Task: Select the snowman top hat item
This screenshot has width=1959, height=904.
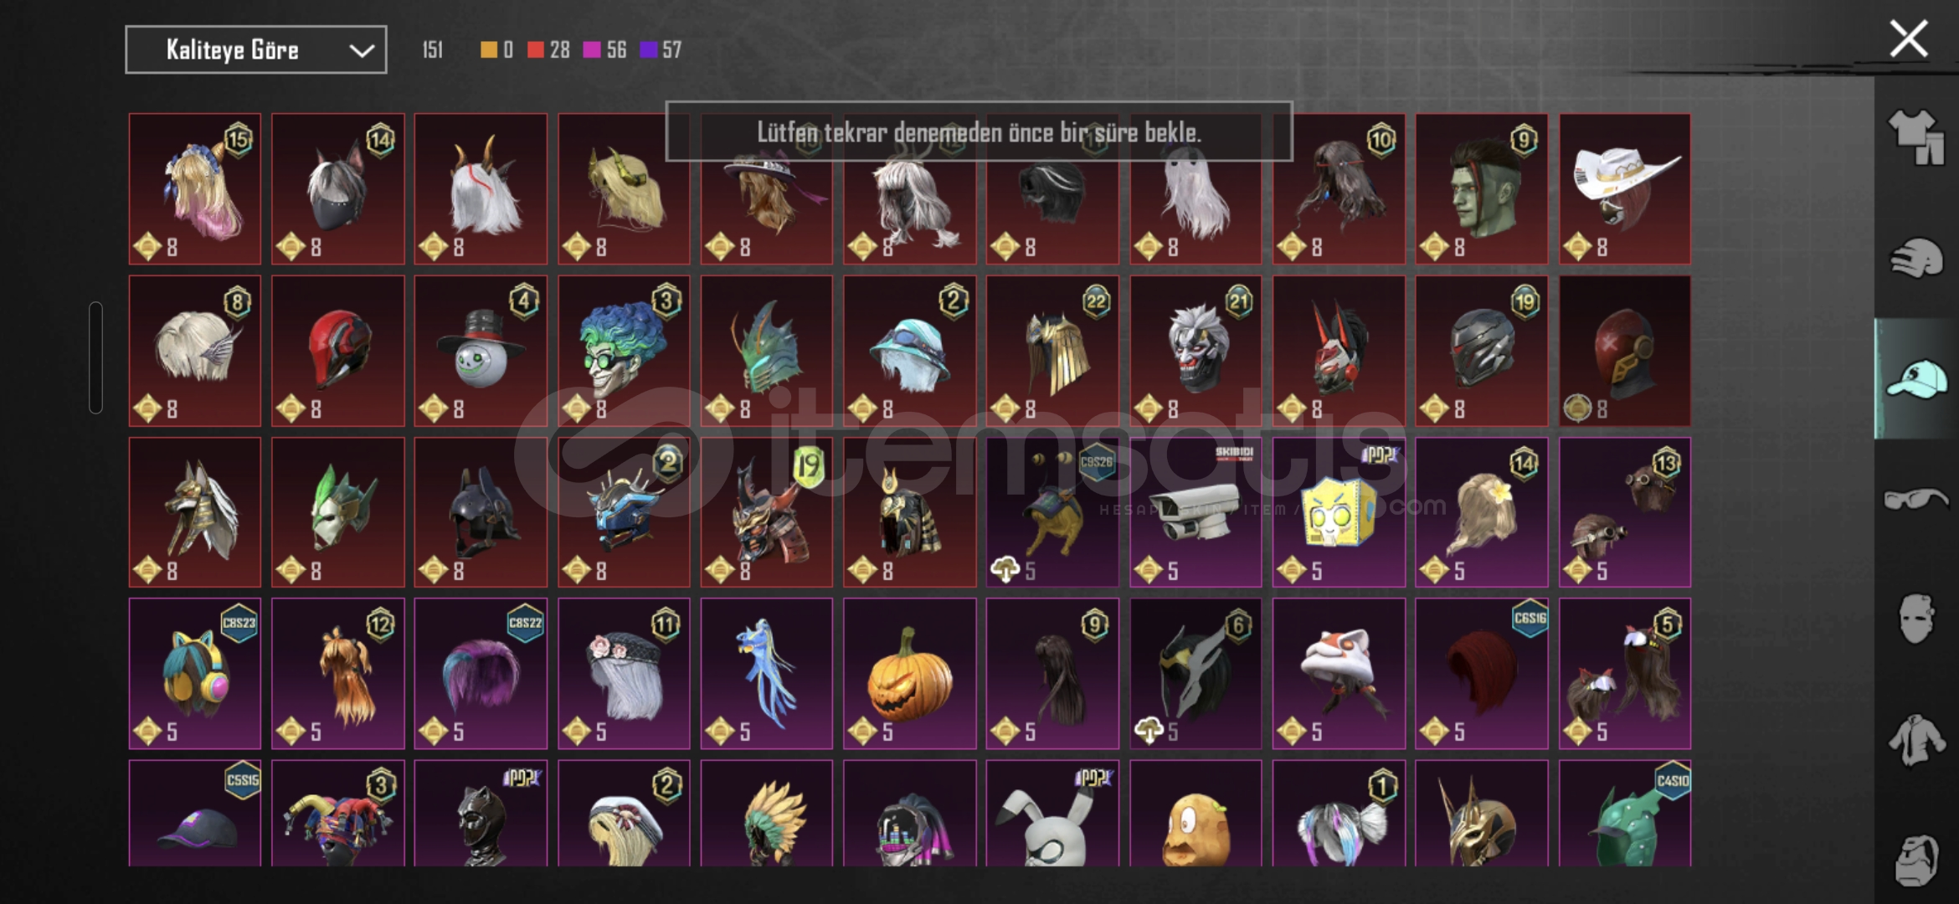Action: pyautogui.click(x=481, y=351)
